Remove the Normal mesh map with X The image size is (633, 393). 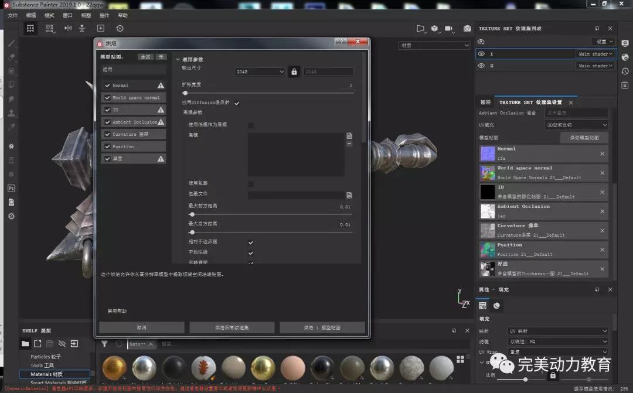[602, 153]
